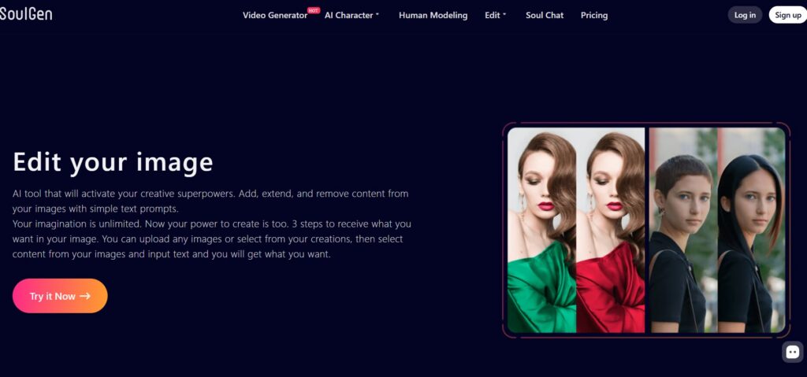Open Soul Chat from the navigation
The image size is (807, 377).
tap(545, 15)
